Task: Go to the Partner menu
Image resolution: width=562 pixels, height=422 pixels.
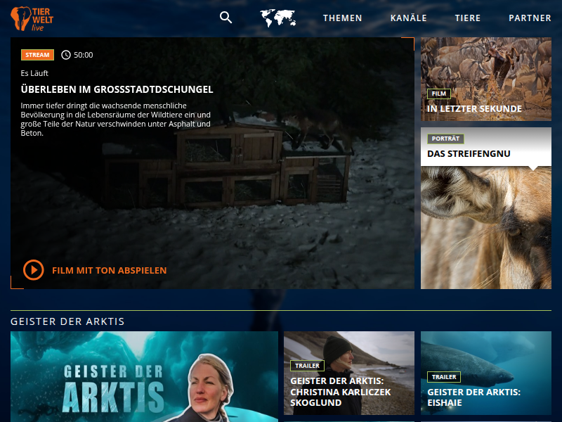Action: pyautogui.click(x=530, y=18)
